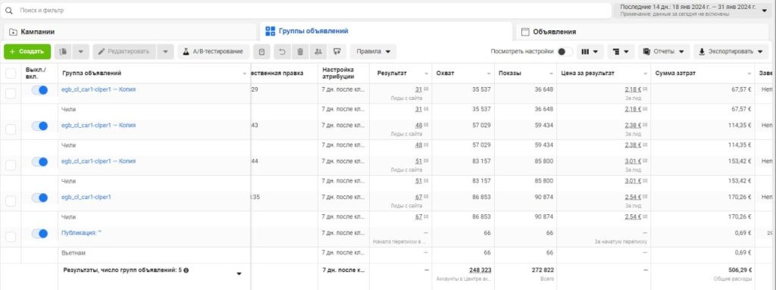Click the audience people icon in the toolbar

pos(318,51)
